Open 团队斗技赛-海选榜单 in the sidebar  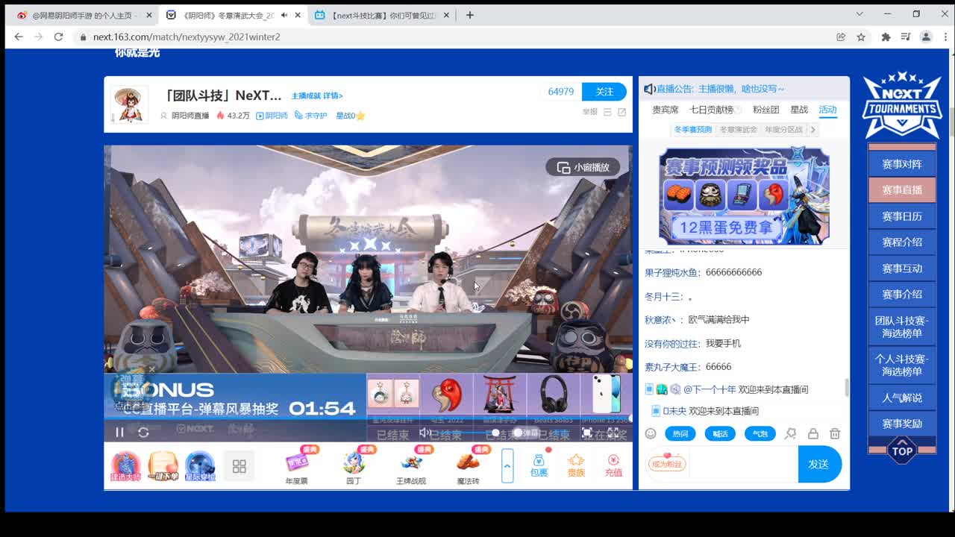(902, 327)
